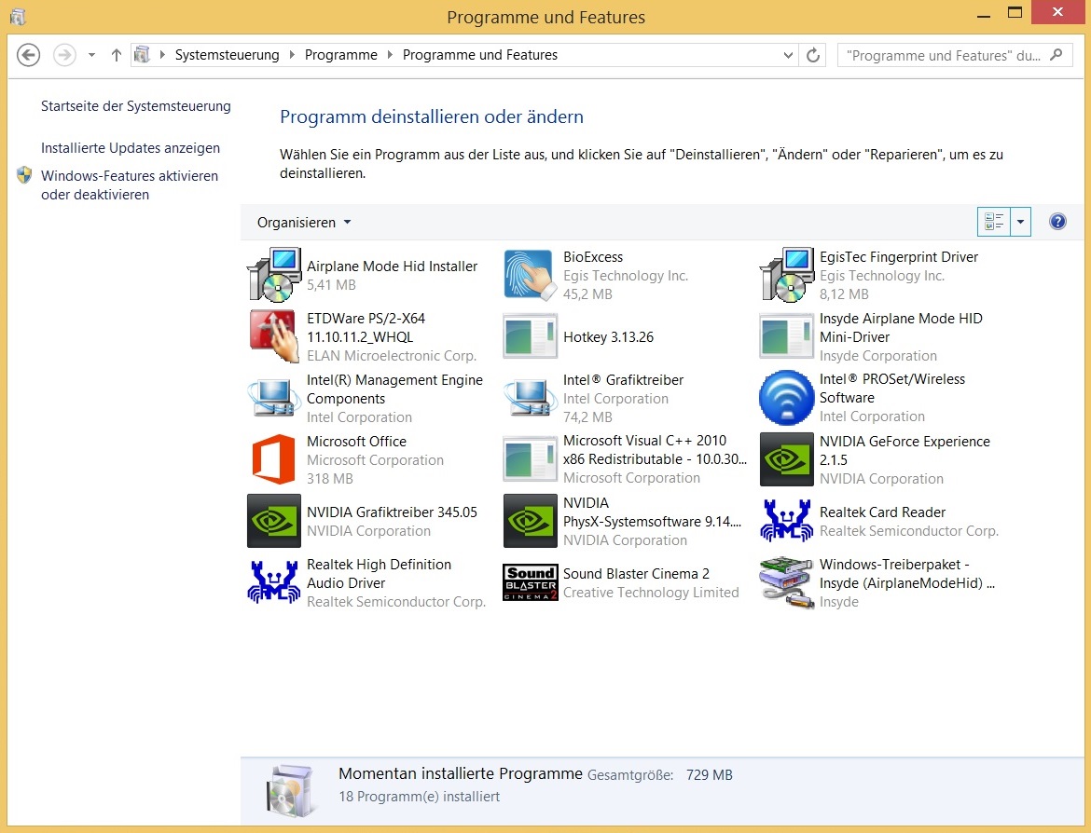The width and height of the screenshot is (1091, 833).
Task: Open recent locations dropdown arrow
Action: pos(91,55)
